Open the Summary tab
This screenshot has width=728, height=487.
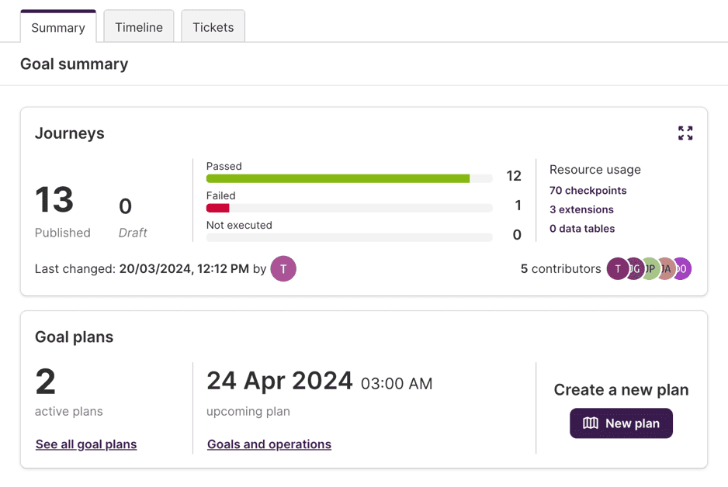pyautogui.click(x=58, y=27)
